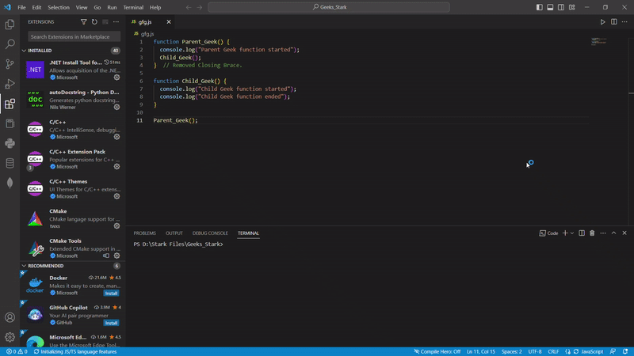634x356 pixels.
Task: Manage the CMake Tools extension gear
Action: 116,256
